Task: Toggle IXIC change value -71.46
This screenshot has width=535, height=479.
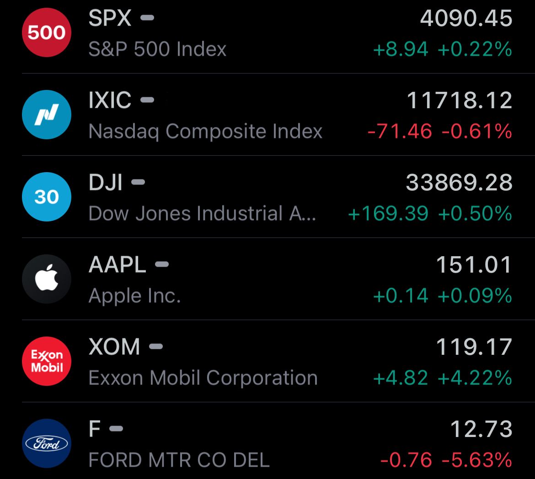Action: tap(400, 132)
